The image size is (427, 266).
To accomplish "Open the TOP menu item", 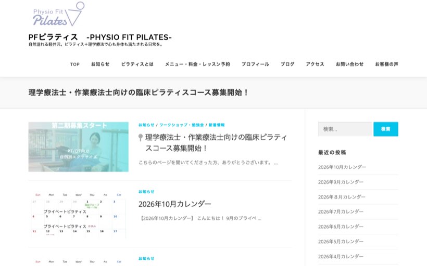I will tap(75, 64).
